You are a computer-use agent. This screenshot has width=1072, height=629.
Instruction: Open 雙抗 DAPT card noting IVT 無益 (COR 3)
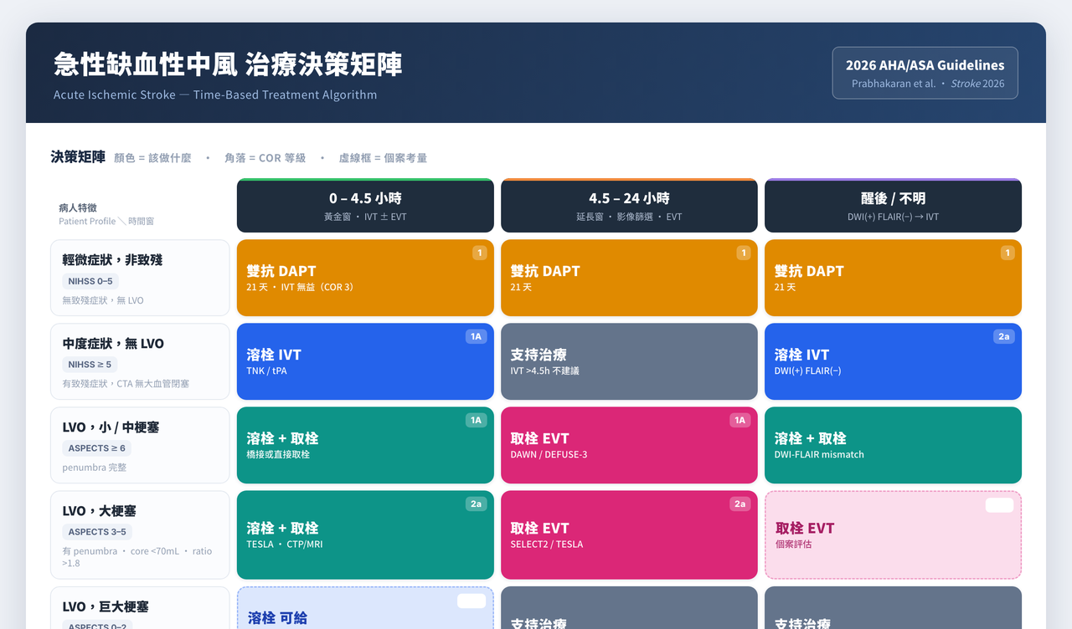(x=365, y=278)
